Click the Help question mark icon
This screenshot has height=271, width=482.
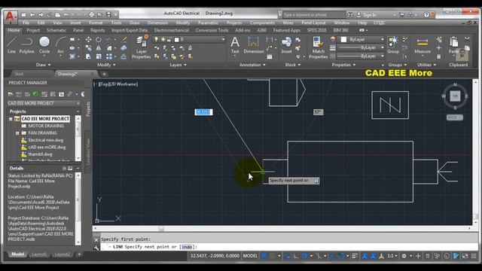(x=426, y=14)
